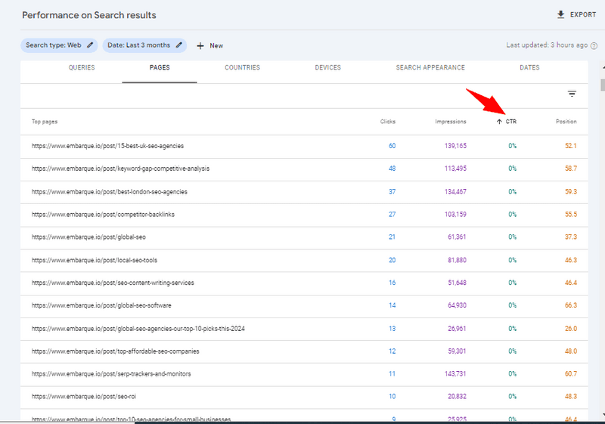Click the 26.0 position value
Image resolution: width=605 pixels, height=424 pixels.
(x=571, y=329)
